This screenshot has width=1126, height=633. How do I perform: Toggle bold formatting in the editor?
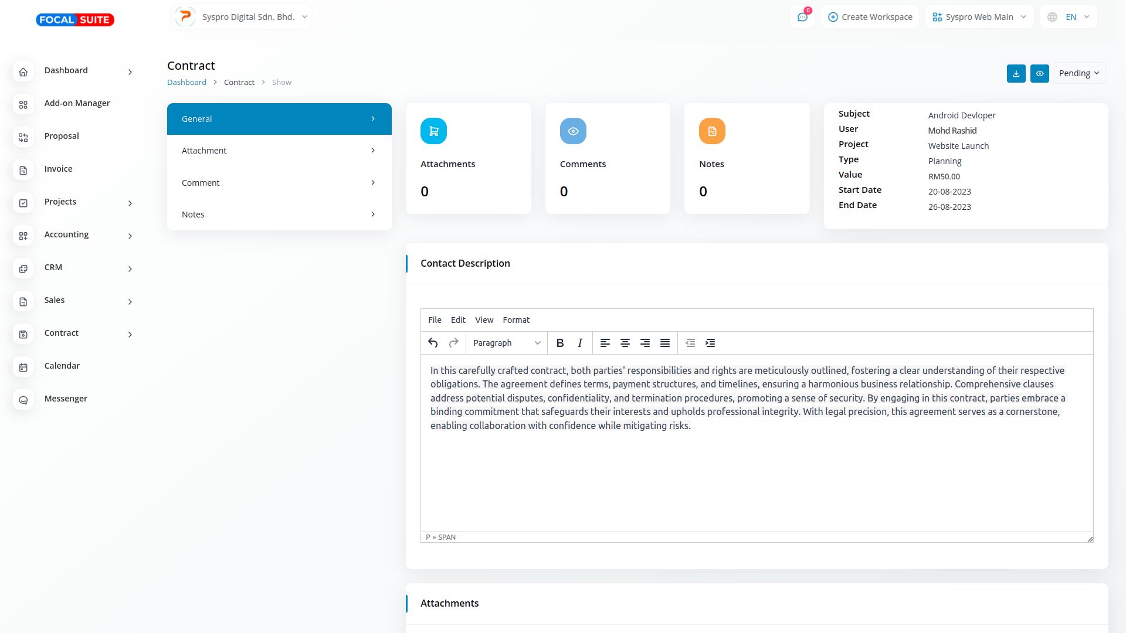tap(560, 343)
